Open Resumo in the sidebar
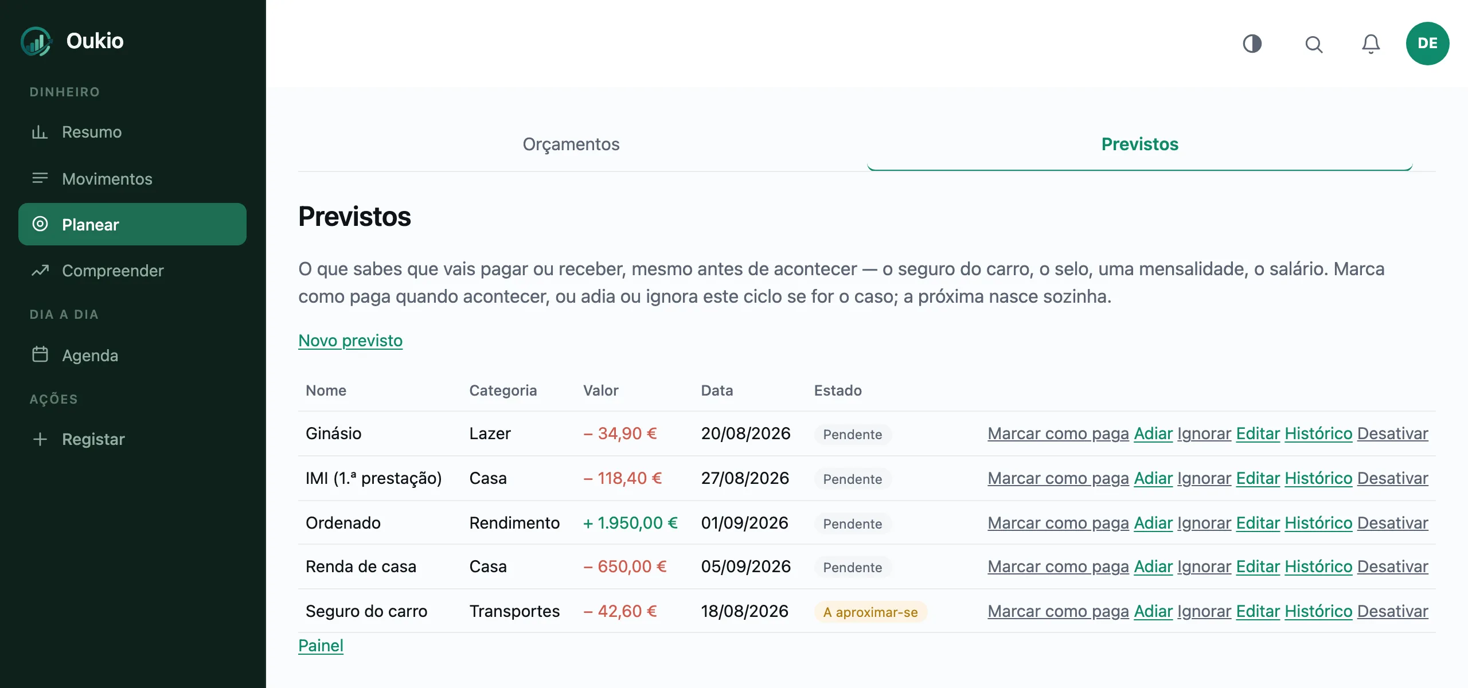Screen dimensions: 1468x688 [x=132, y=132]
